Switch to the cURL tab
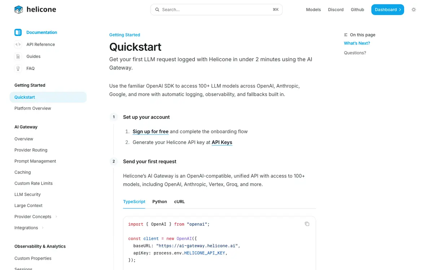This screenshot has height=270, width=433. [179, 202]
